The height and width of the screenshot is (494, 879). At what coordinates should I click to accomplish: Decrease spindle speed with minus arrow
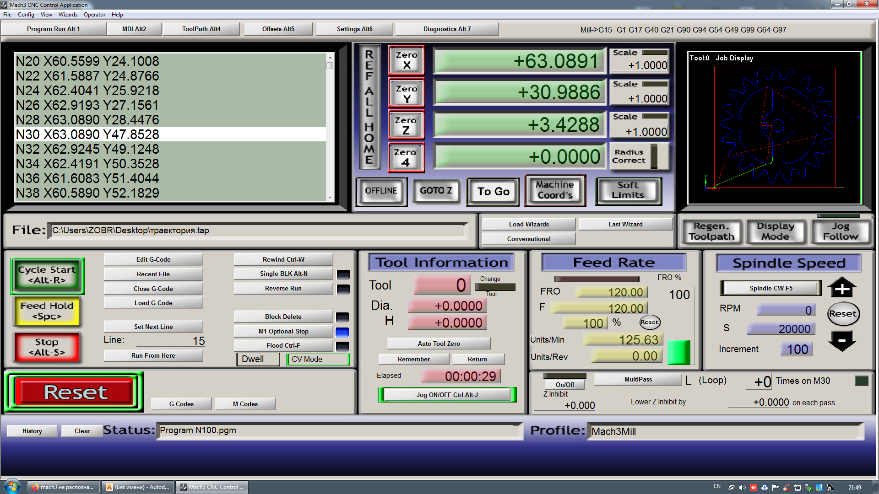pyautogui.click(x=841, y=341)
